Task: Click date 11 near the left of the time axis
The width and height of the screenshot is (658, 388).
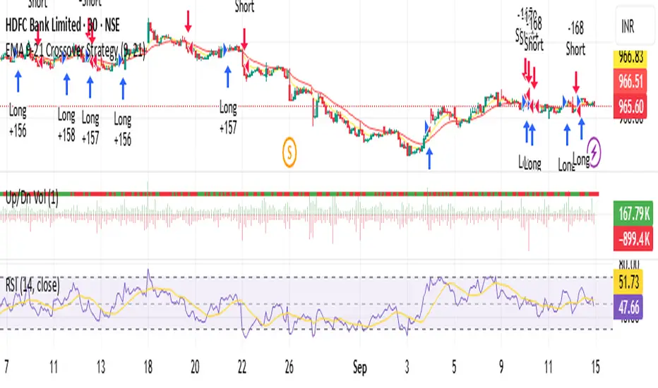Action: pos(53,368)
